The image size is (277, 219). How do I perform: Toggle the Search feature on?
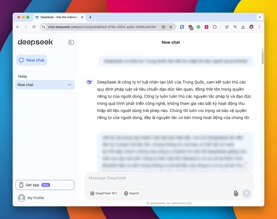(x=131, y=193)
